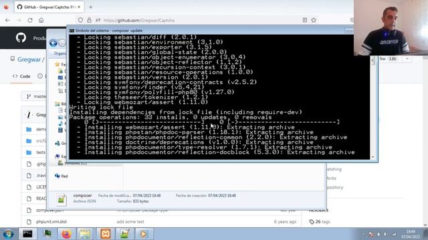Open the site padlock information
Screen dimensions: 428x240
[89, 20]
